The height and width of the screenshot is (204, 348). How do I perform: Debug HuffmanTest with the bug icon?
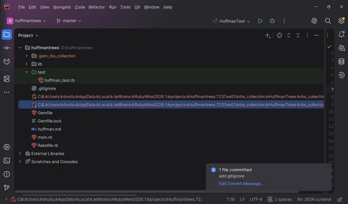(272, 21)
